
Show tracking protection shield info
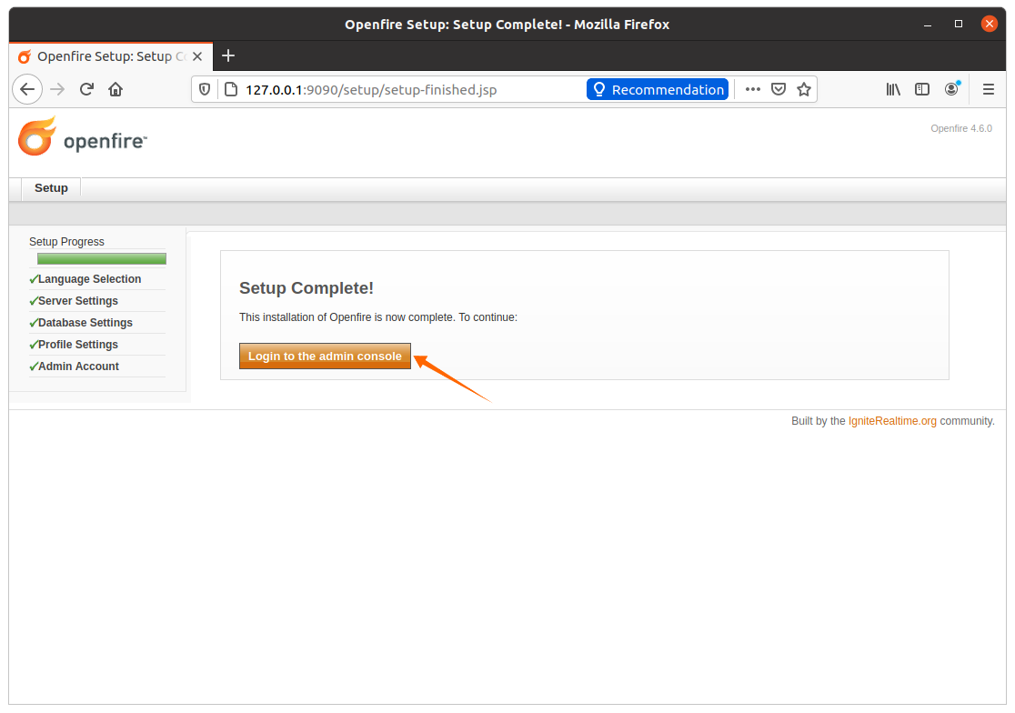(205, 89)
